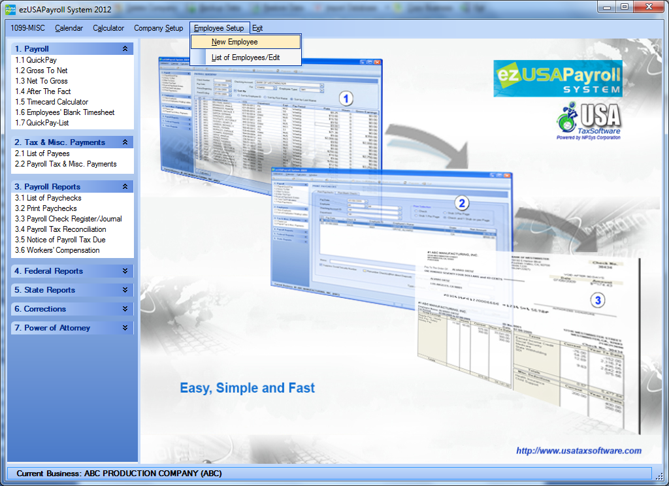Image resolution: width=669 pixels, height=486 pixels.
Task: Visit the usataxsoftware.com website link
Action: [578, 451]
